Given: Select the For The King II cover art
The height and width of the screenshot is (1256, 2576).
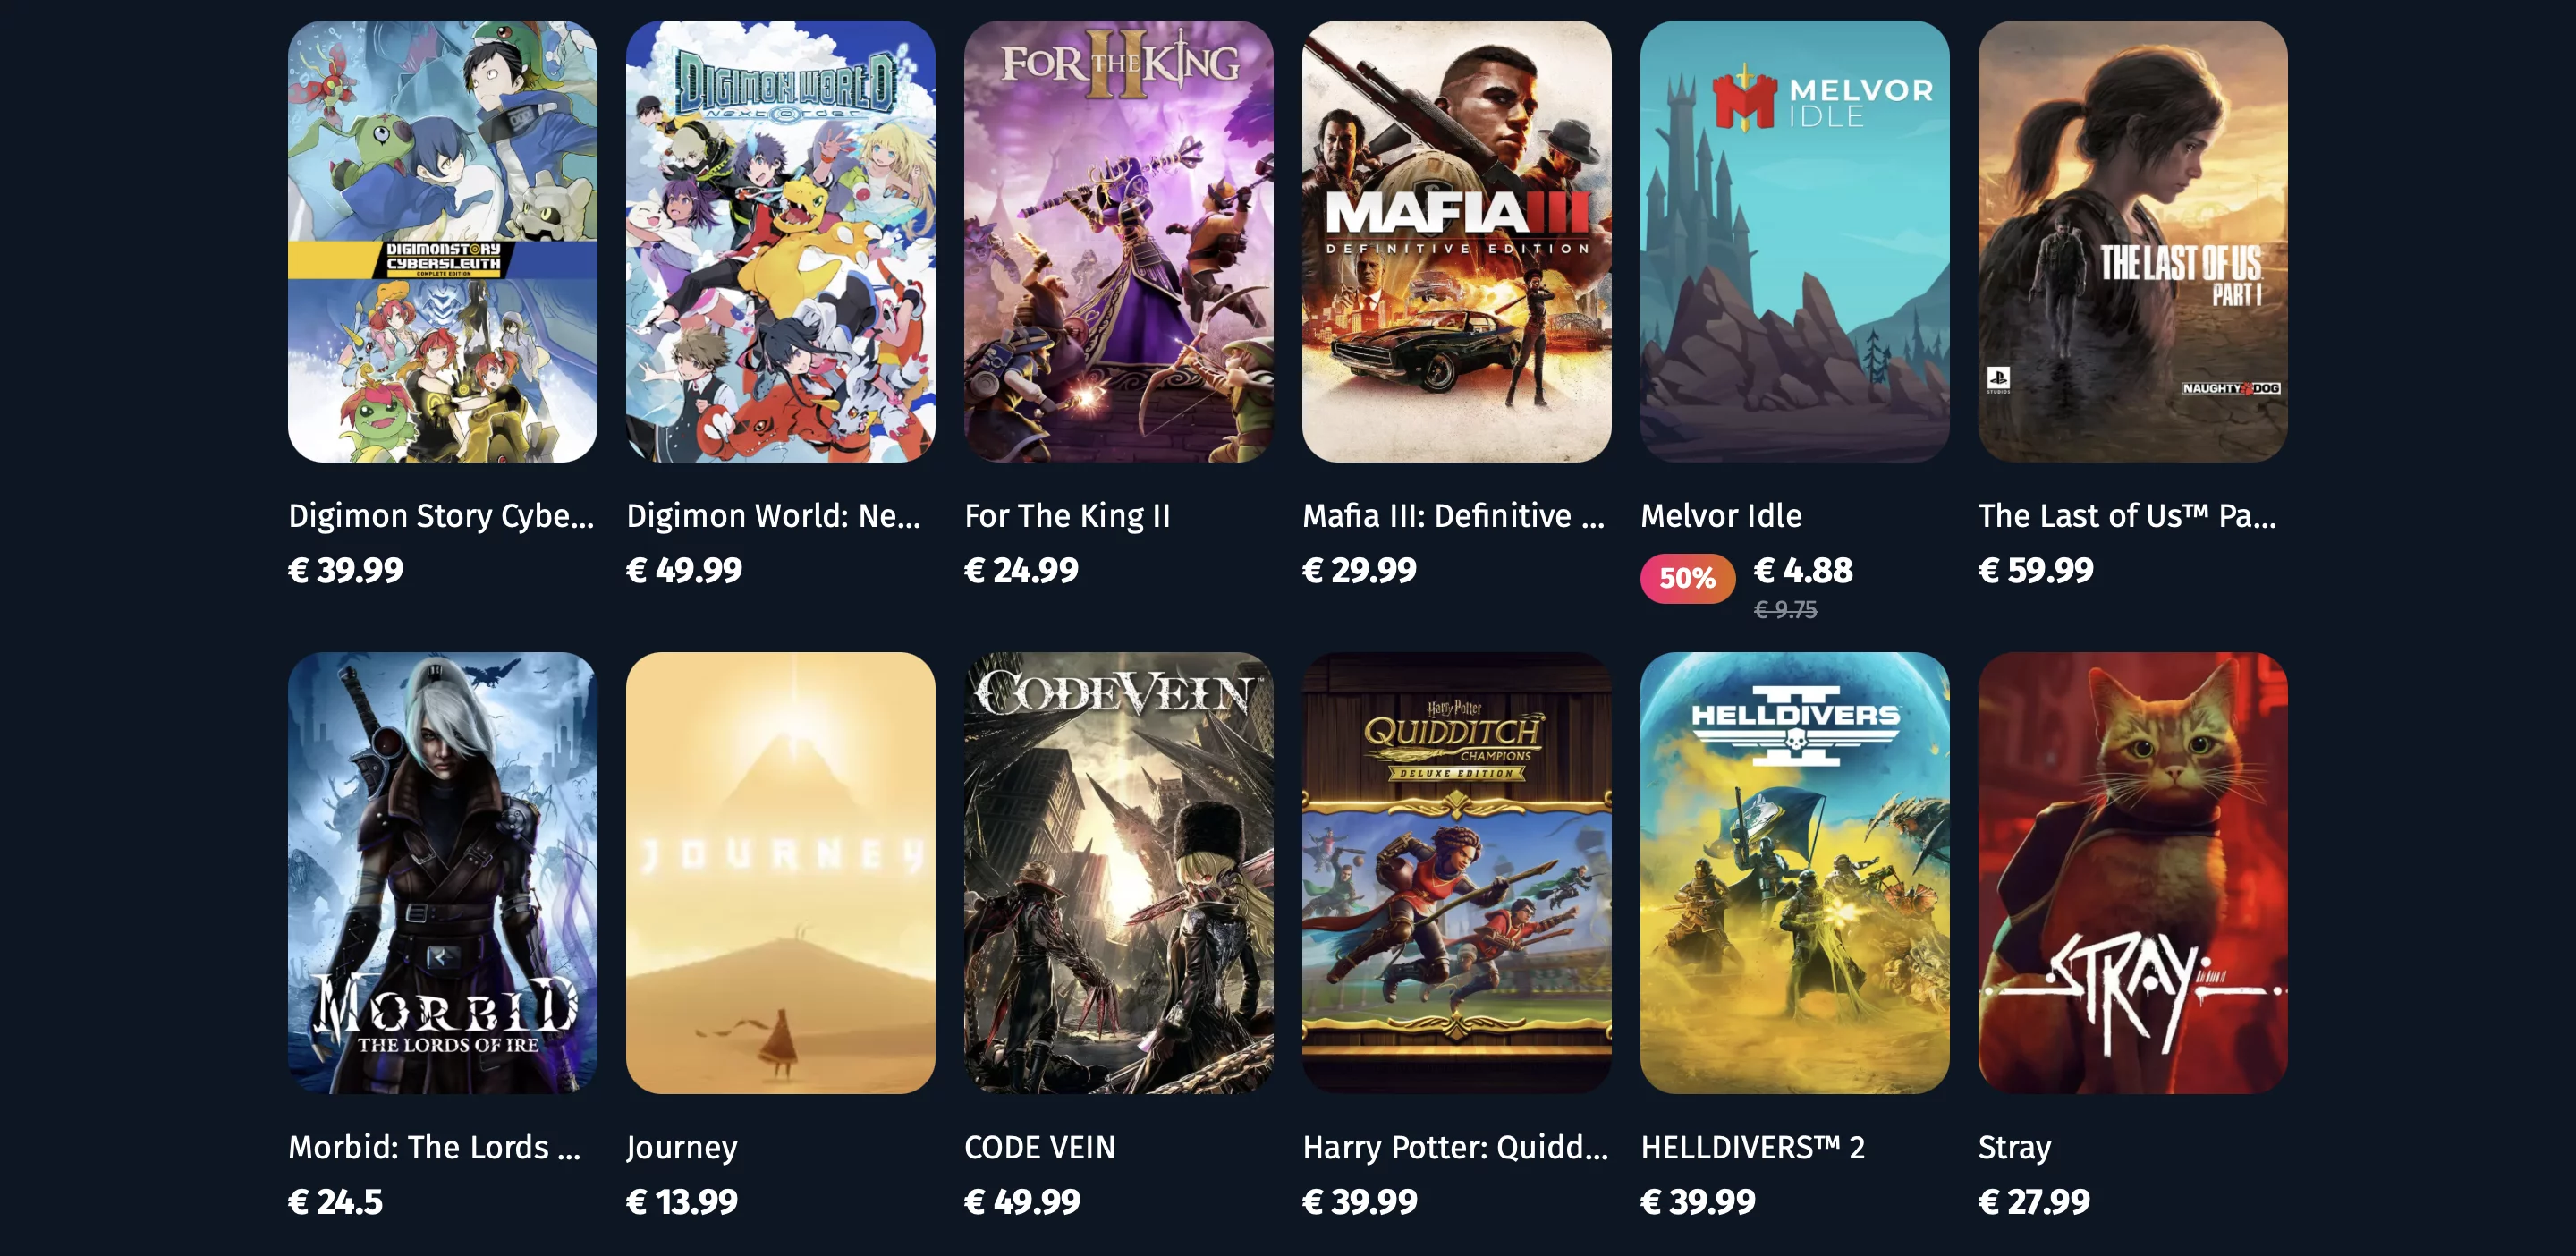Looking at the screenshot, I should pyautogui.click(x=1118, y=241).
